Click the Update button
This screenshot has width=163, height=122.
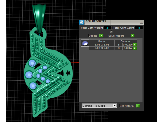(x=93, y=36)
